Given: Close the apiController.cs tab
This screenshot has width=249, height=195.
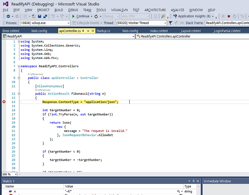Looking at the screenshot, I should pos(93,31).
